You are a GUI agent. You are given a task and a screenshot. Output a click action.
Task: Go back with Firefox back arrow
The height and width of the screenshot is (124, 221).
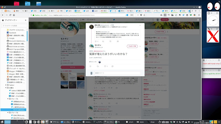[3, 15]
